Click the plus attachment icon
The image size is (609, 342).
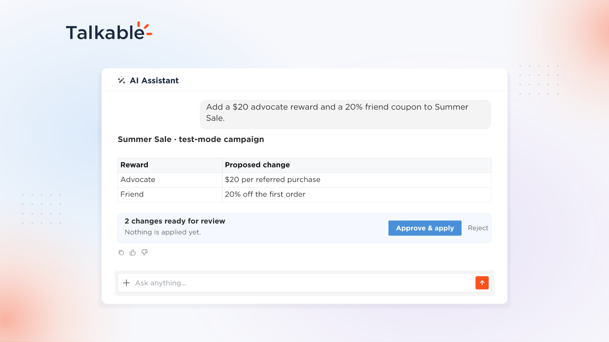[126, 283]
